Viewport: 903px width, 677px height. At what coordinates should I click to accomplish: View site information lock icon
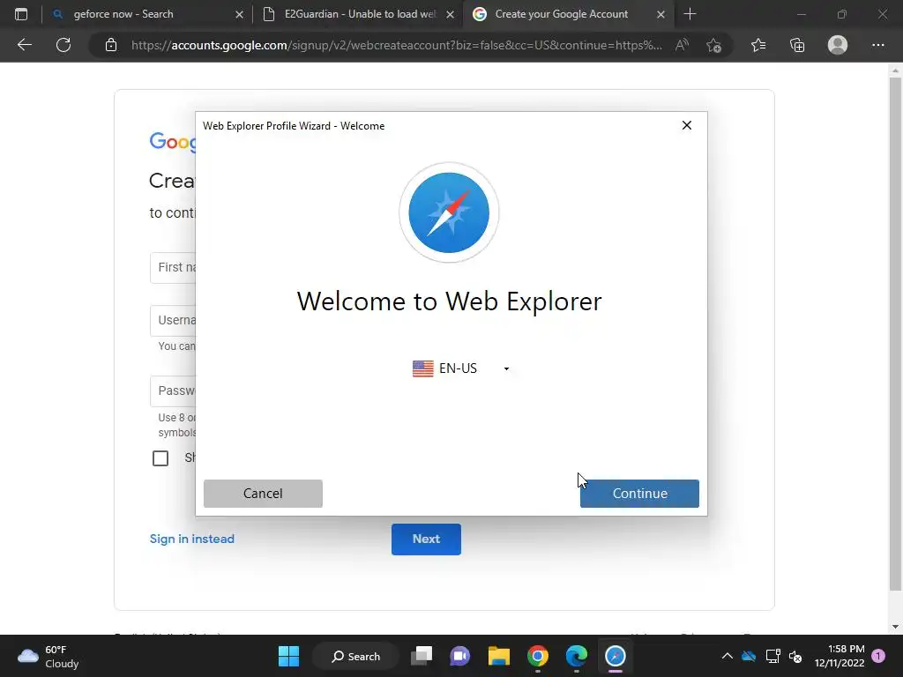click(x=111, y=45)
